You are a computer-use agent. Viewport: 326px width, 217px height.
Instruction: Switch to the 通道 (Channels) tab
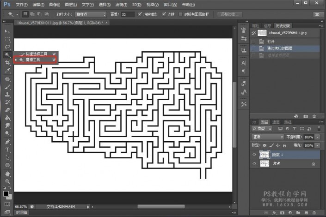click(276, 122)
